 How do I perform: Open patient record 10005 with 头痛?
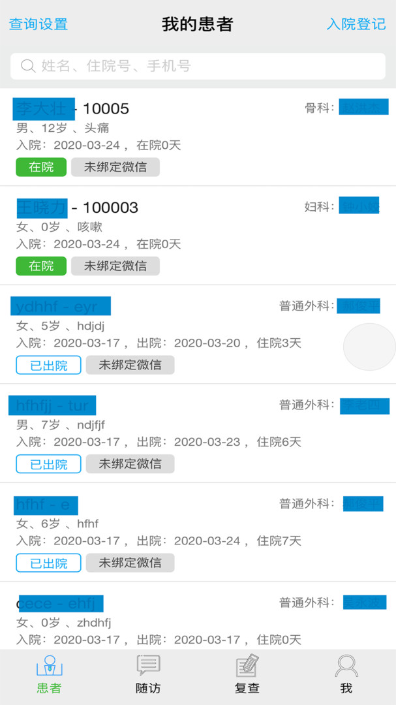196,127
